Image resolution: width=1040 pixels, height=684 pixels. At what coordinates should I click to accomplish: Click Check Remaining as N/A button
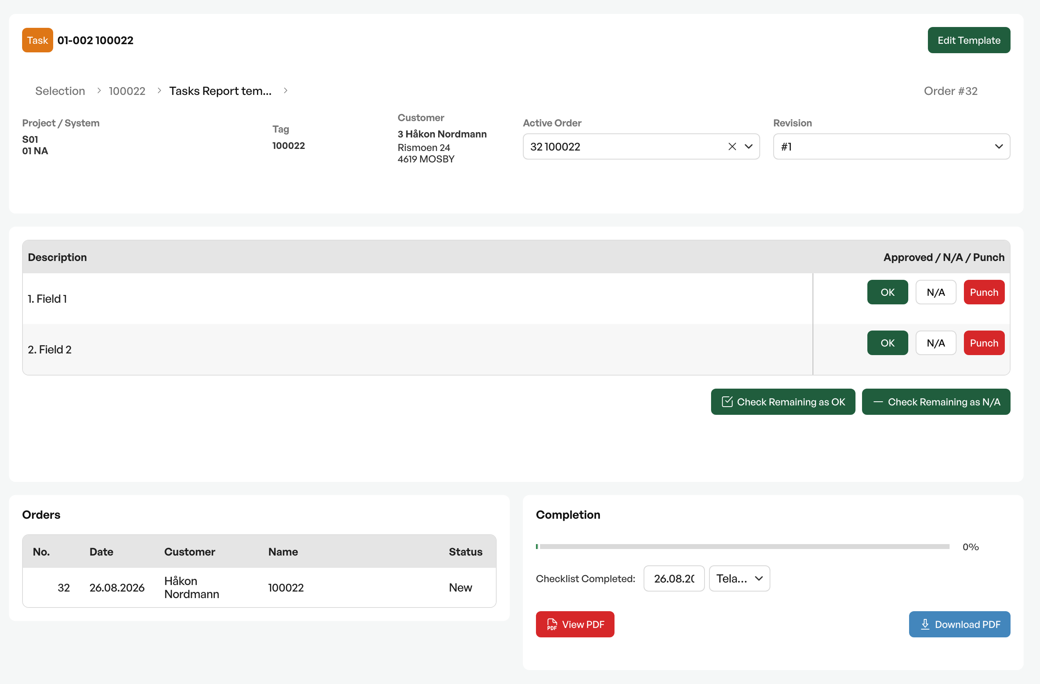[936, 402]
